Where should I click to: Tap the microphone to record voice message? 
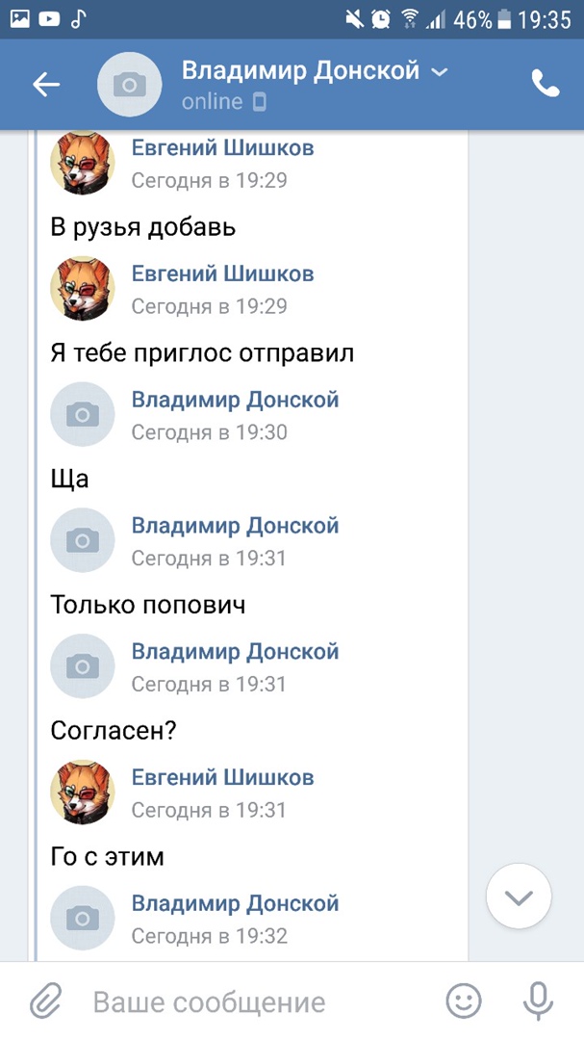[x=538, y=1002]
